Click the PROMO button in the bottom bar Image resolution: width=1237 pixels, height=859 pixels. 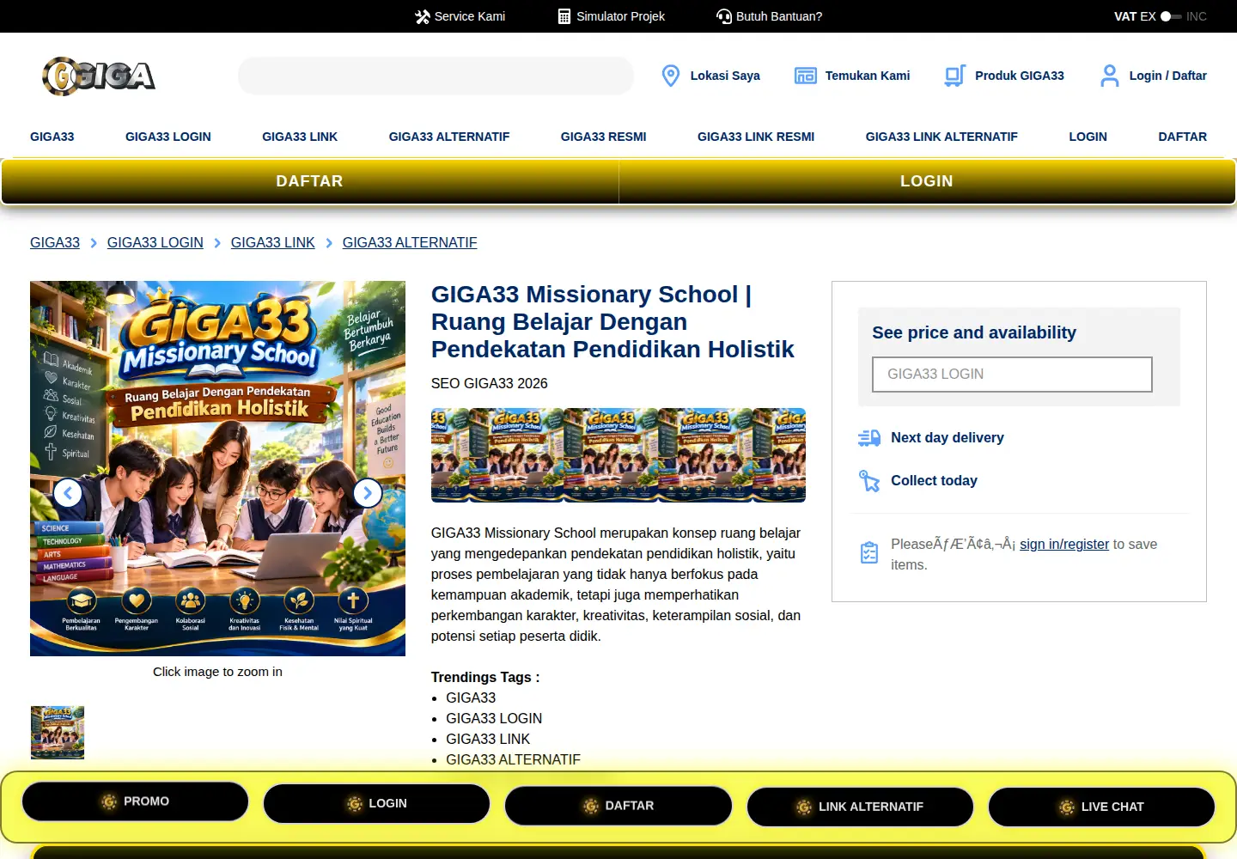tap(135, 801)
